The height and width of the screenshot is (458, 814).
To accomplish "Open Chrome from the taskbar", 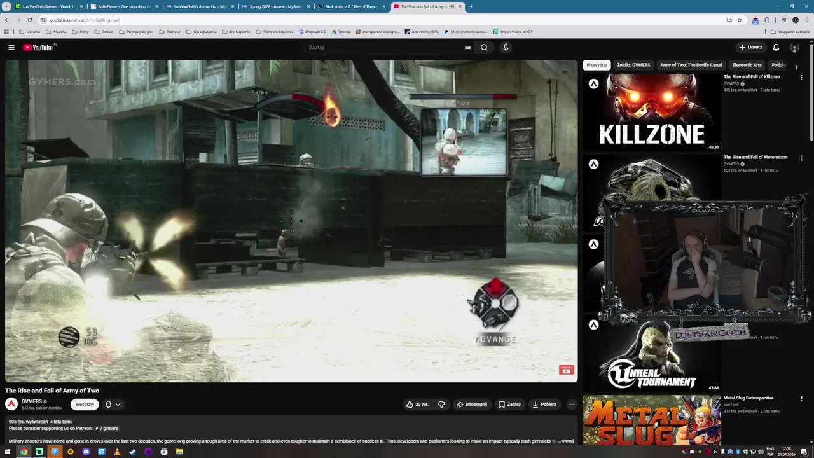I will [24, 452].
